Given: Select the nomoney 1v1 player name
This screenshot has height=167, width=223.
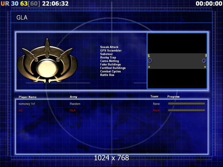Looking at the screenshot, I should [27, 104].
